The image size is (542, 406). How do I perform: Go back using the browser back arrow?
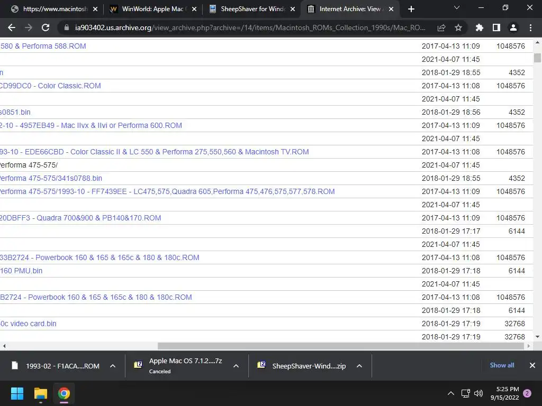(12, 27)
